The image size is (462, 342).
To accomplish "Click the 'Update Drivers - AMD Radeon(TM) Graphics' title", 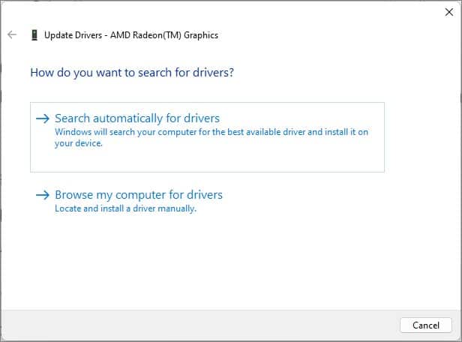I will [131, 35].
